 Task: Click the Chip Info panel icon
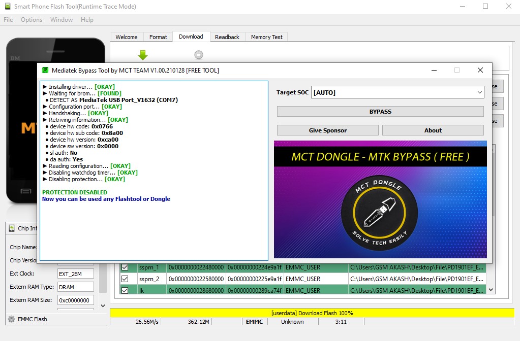12,228
